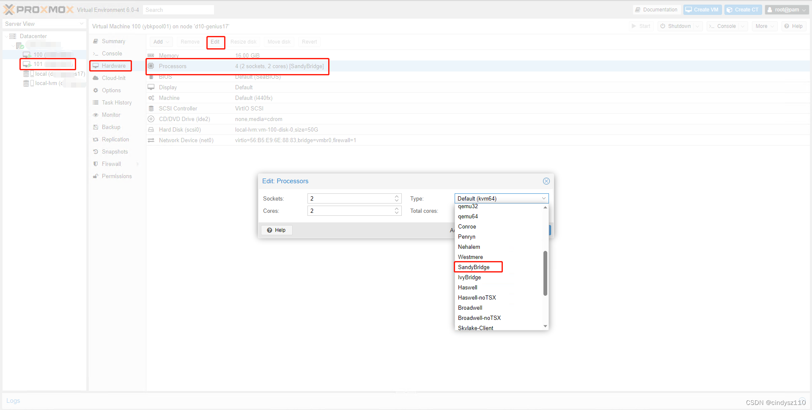Click the Shutdown button
The height and width of the screenshot is (410, 812).
click(675, 26)
